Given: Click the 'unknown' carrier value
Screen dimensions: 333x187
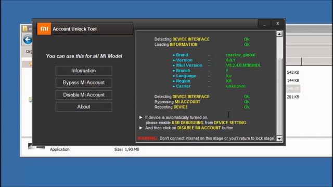Looking at the screenshot, I should [236, 86].
